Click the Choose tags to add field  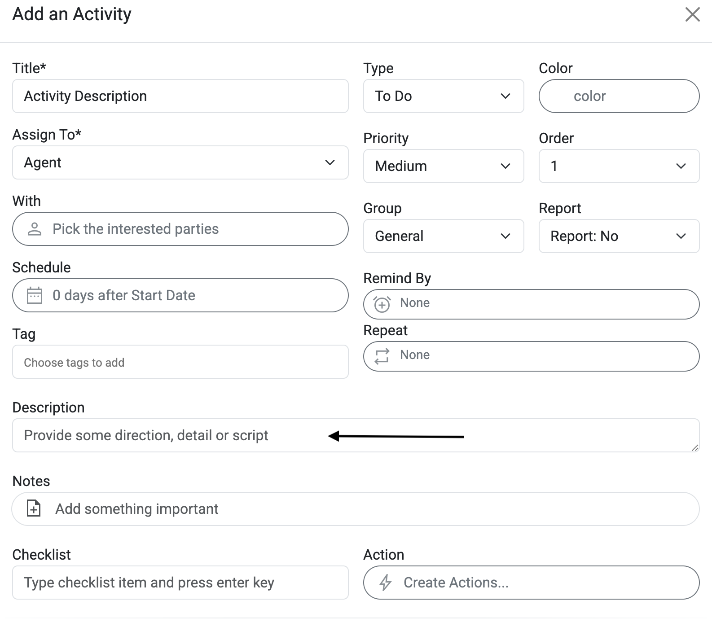point(180,362)
